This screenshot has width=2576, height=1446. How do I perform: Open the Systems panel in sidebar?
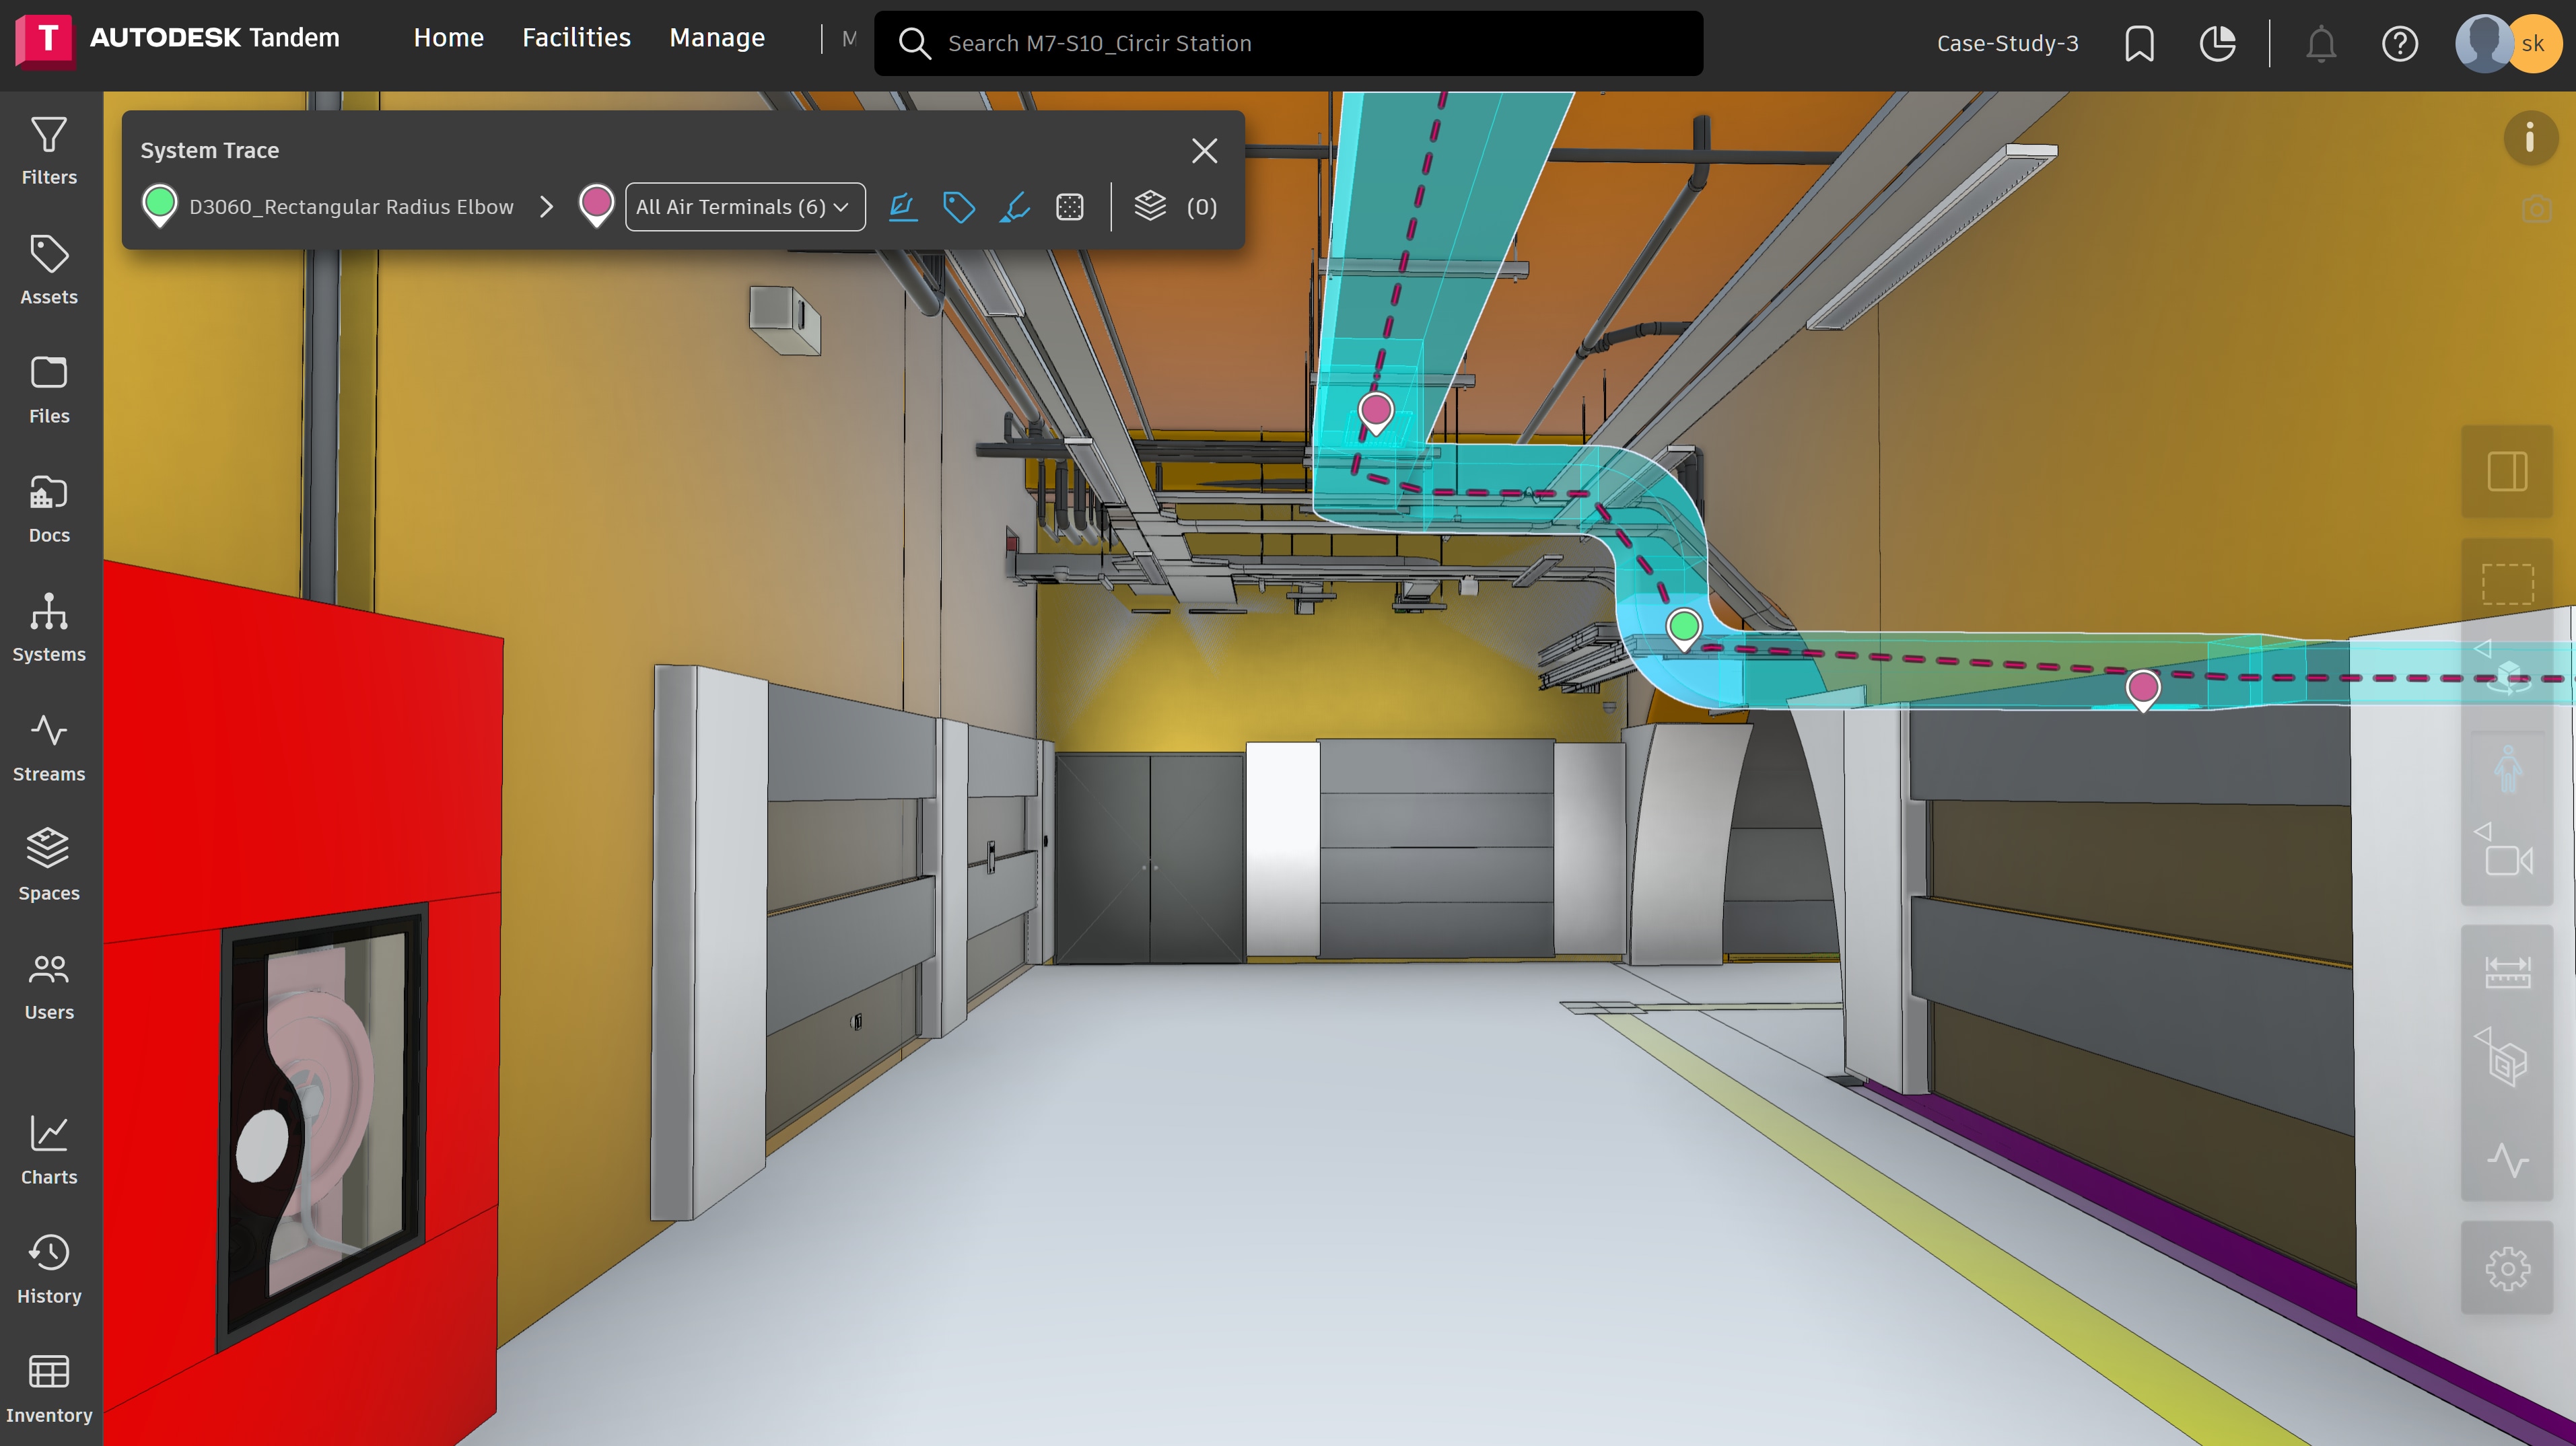click(48, 626)
